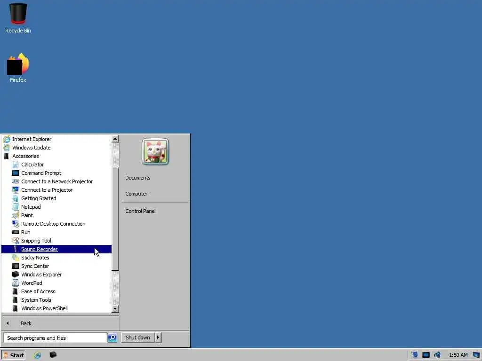Go Back to the main Start menu

point(60,323)
